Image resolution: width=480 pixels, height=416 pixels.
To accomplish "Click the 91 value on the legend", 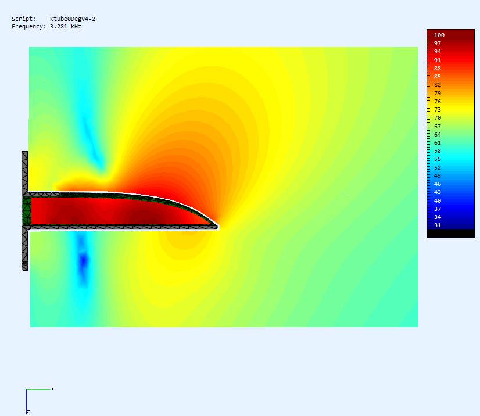I will [438, 60].
